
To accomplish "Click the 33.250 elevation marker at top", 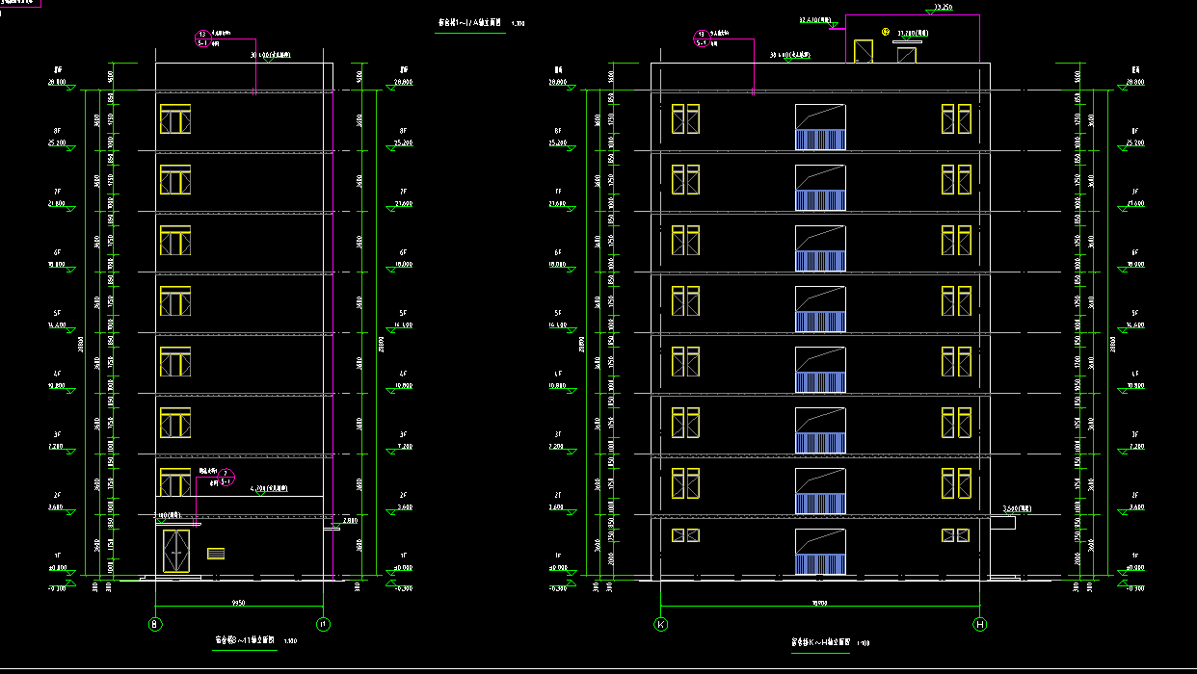I will click(942, 7).
